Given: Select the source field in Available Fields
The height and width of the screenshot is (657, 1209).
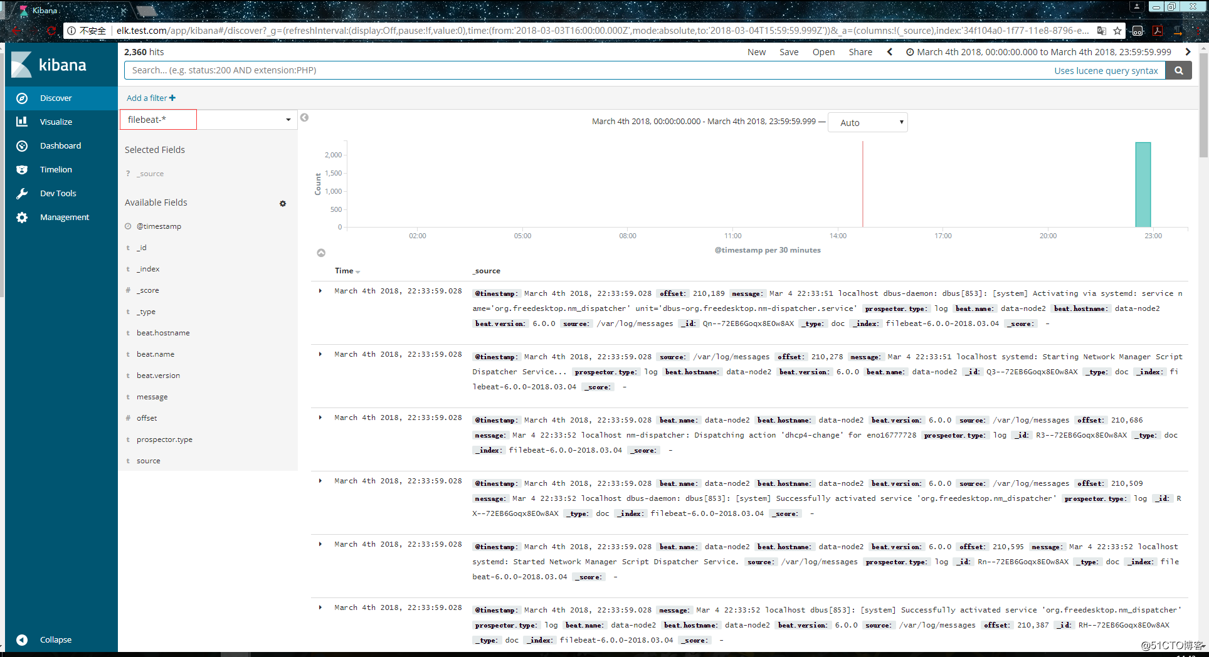Looking at the screenshot, I should [149, 461].
